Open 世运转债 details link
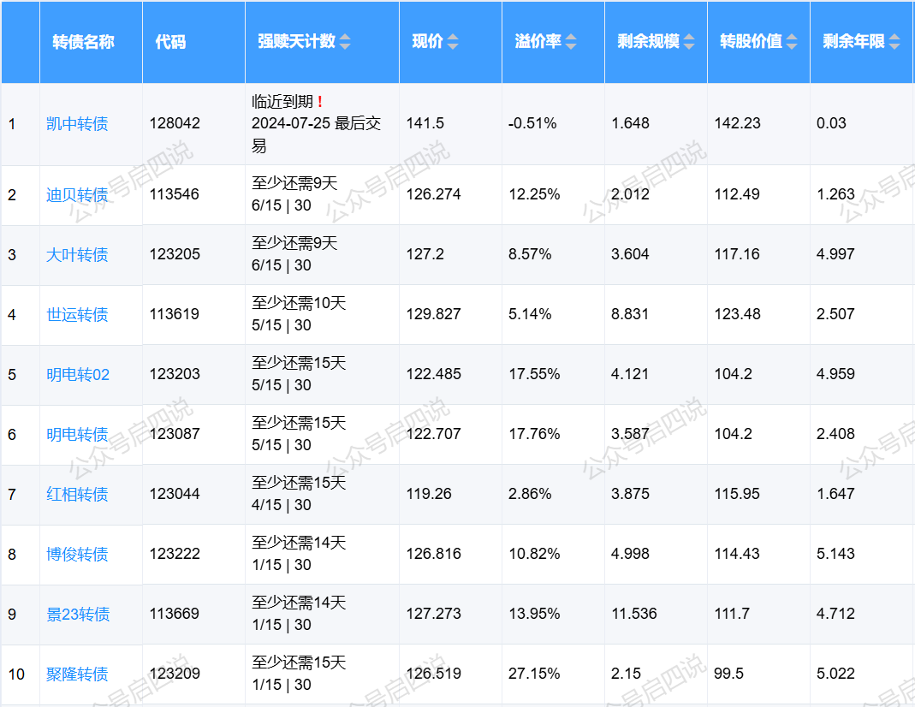 [77, 314]
